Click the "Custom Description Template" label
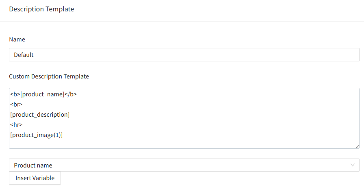Viewport: 364px width, 187px height. click(49, 76)
